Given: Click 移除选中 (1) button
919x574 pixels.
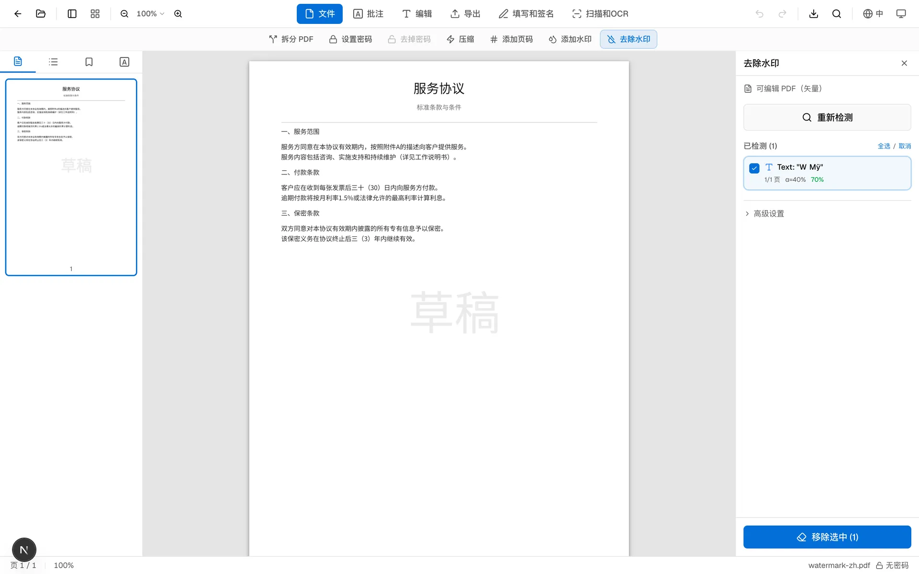Looking at the screenshot, I should tap(827, 537).
